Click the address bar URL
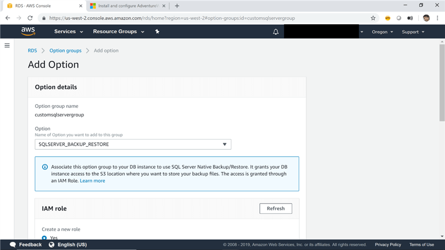 [172, 18]
